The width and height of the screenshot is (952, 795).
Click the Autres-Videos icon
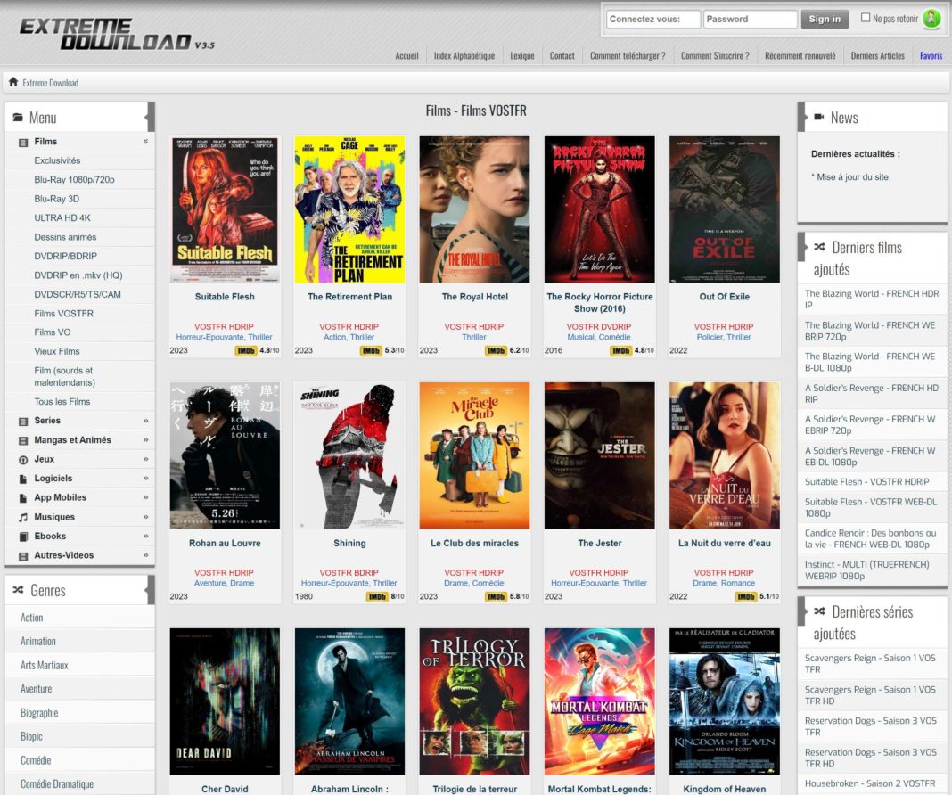pos(23,556)
